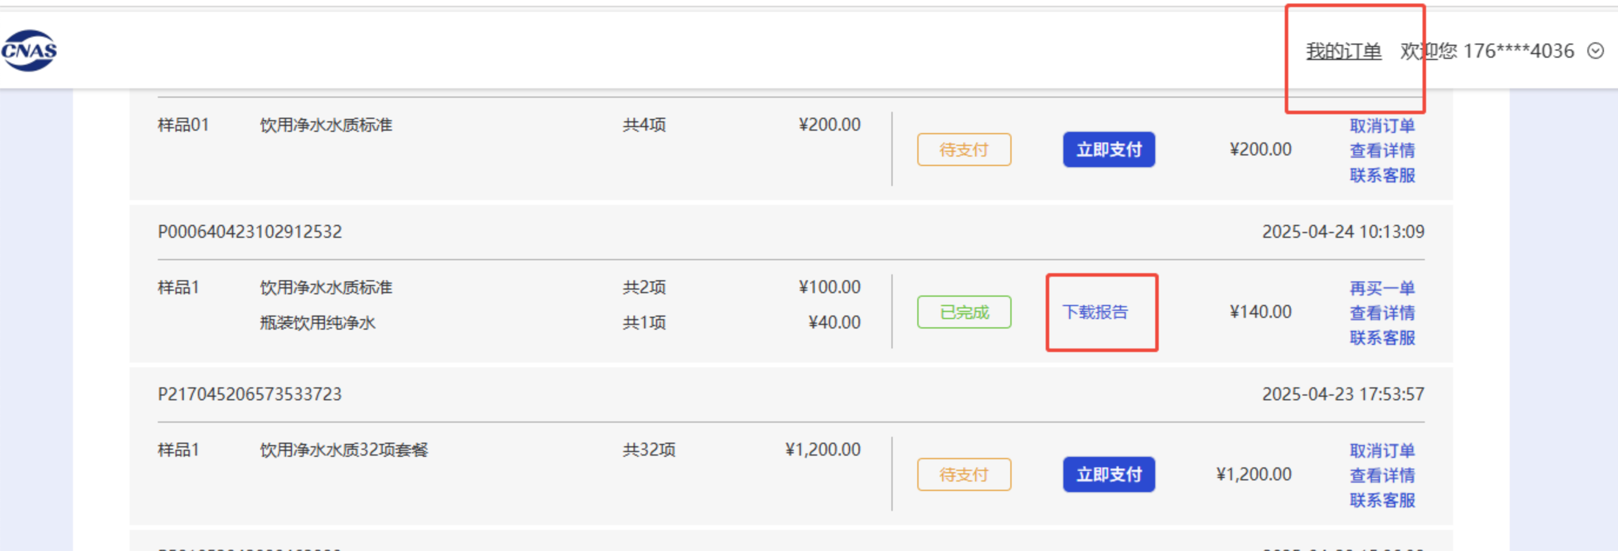Download the report for order P000640423102912532
The height and width of the screenshot is (551, 1618).
pyautogui.click(x=1095, y=311)
